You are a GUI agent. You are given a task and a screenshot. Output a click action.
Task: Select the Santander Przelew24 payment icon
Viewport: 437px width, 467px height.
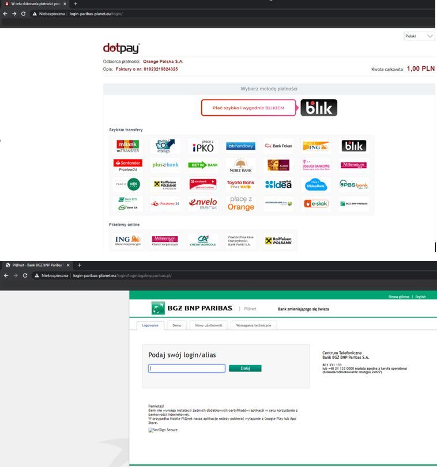127,165
